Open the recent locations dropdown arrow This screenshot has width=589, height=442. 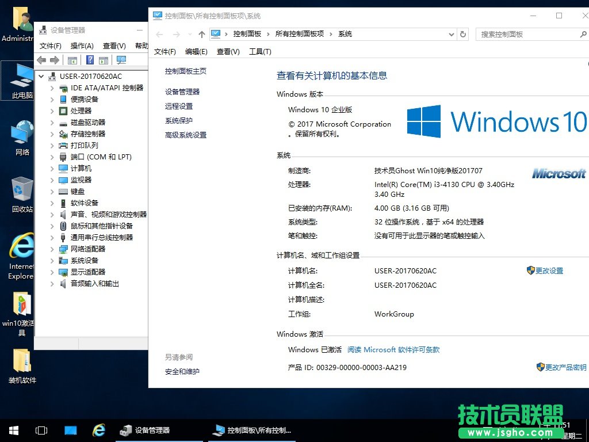190,34
